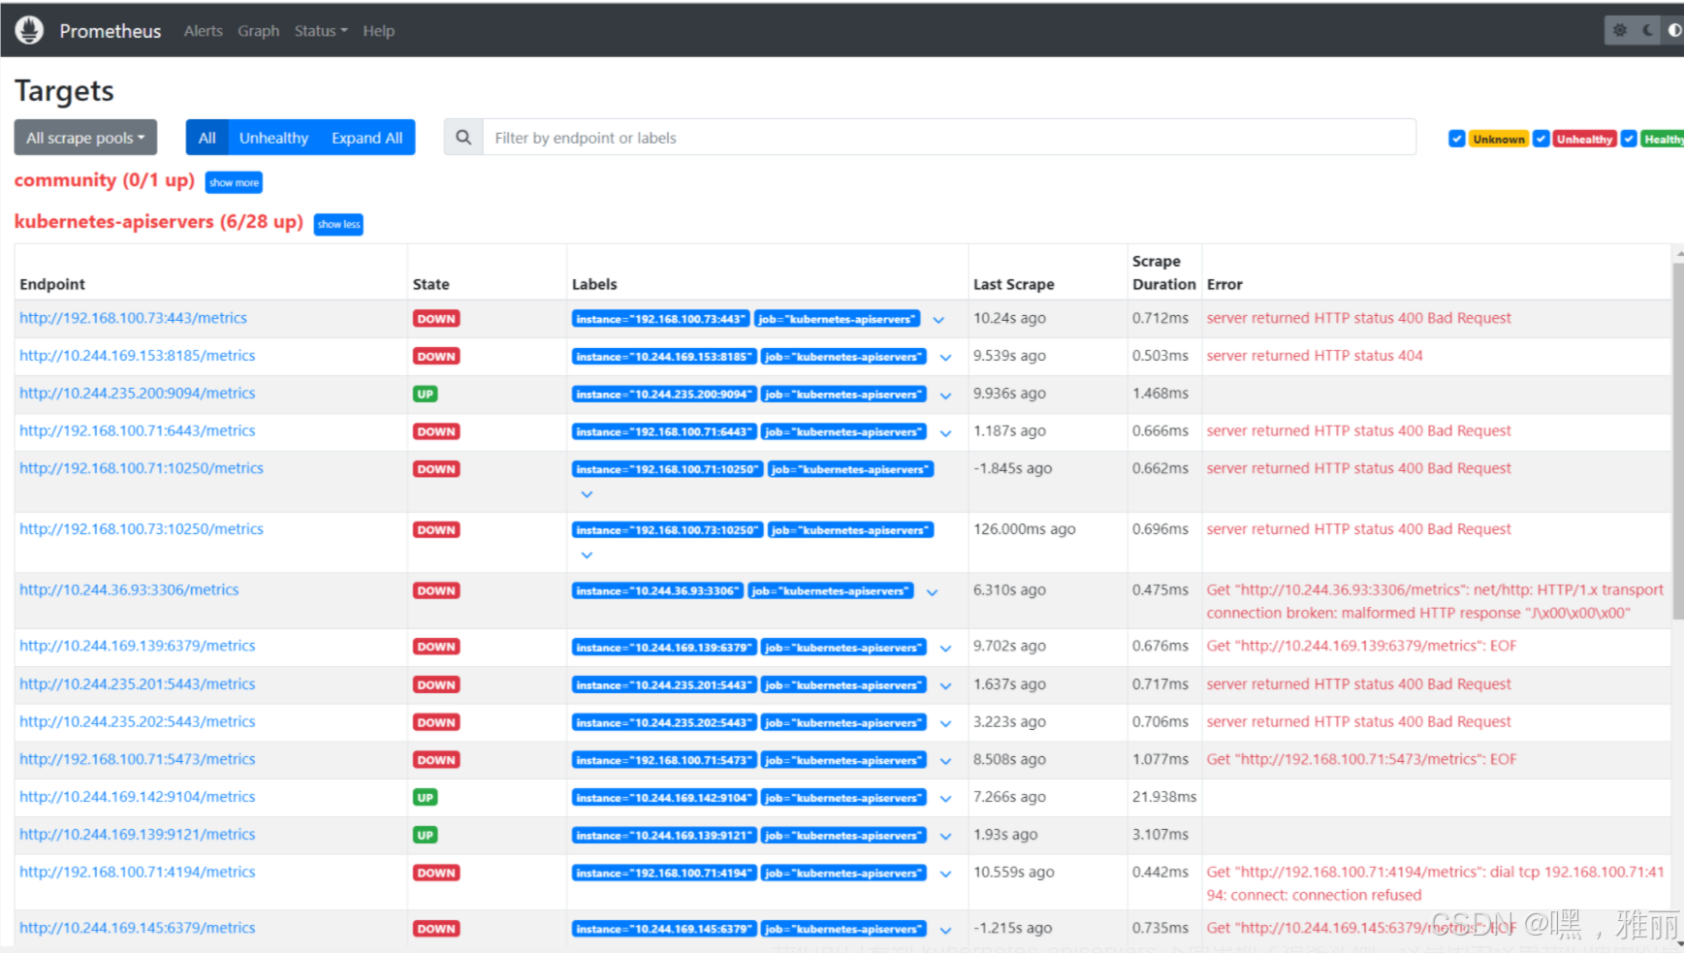Go to Prometheus home title
The width and height of the screenshot is (1684, 953).
pos(111,31)
